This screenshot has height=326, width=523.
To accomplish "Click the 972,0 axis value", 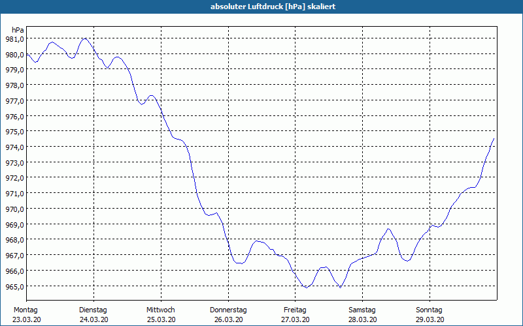I will [x=14, y=178].
